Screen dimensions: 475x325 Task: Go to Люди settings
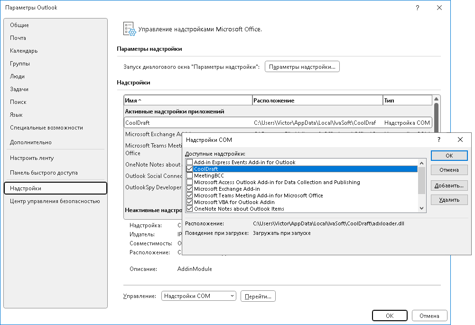click(56, 76)
